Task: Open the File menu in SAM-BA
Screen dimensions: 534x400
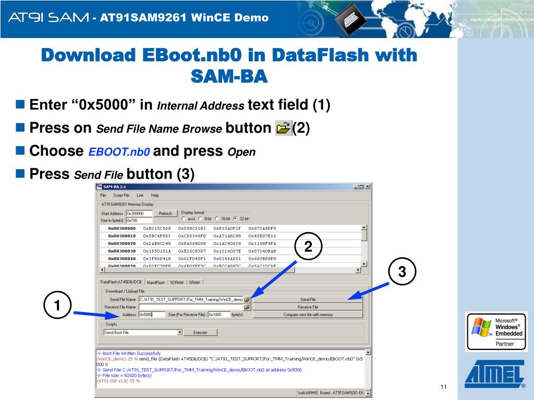Action: click(103, 196)
